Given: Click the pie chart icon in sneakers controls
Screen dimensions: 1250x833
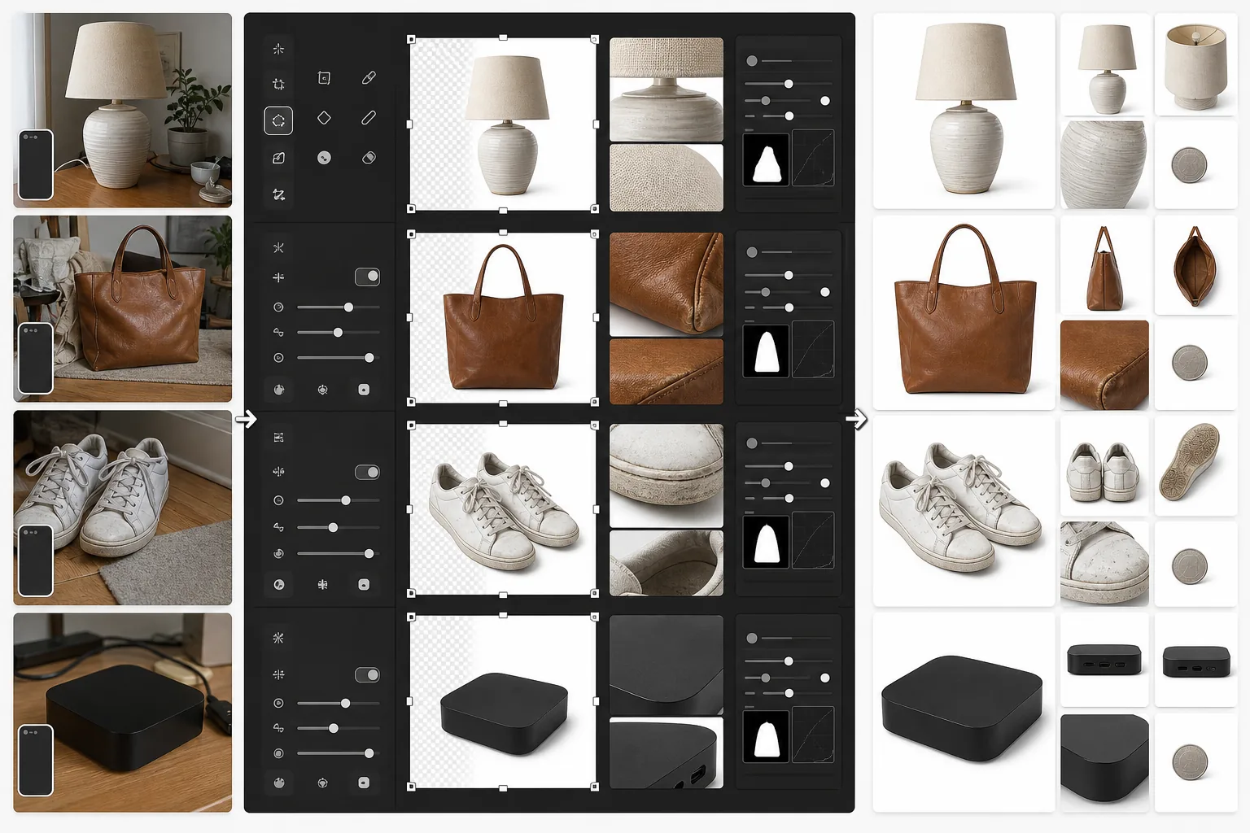Looking at the screenshot, I should pos(279,584).
